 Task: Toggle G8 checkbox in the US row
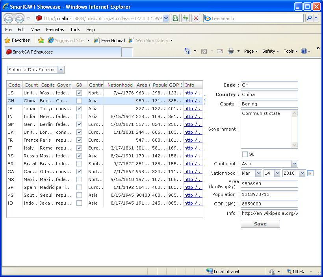[79, 93]
